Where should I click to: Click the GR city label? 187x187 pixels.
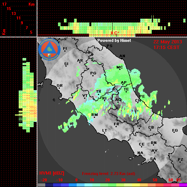[x=59, y=86]
